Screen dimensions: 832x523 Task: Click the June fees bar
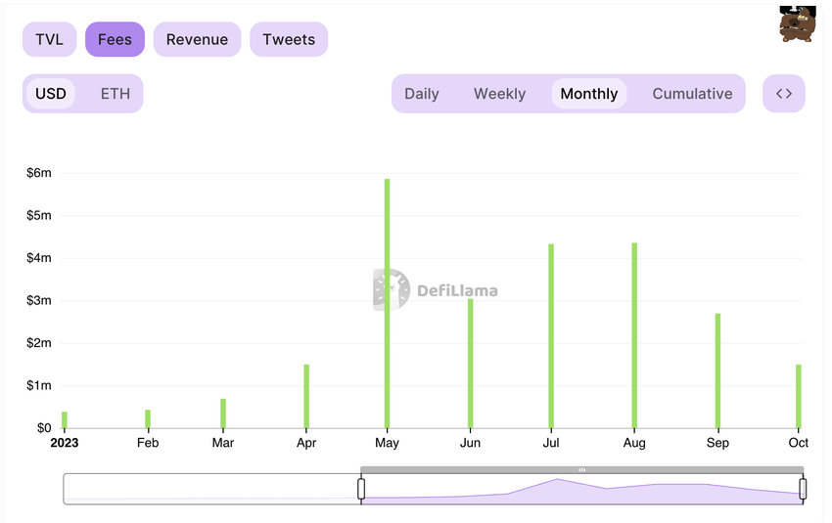(470, 364)
